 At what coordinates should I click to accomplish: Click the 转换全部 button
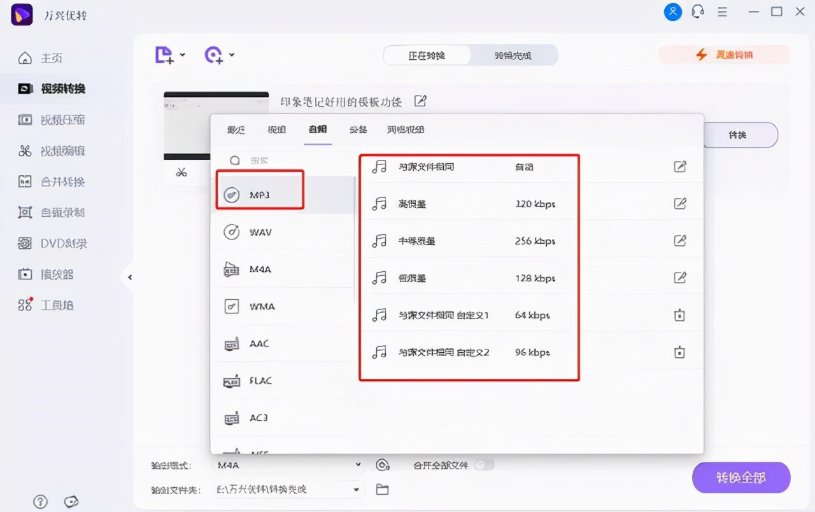741,477
